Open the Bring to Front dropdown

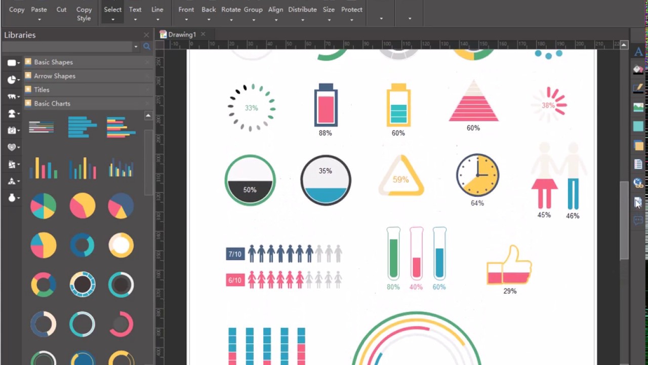click(x=186, y=19)
